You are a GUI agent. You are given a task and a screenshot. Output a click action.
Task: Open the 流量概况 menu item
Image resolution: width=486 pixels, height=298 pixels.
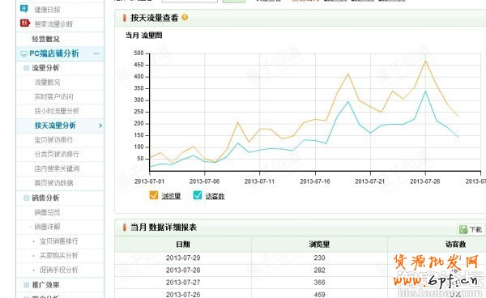(x=47, y=82)
